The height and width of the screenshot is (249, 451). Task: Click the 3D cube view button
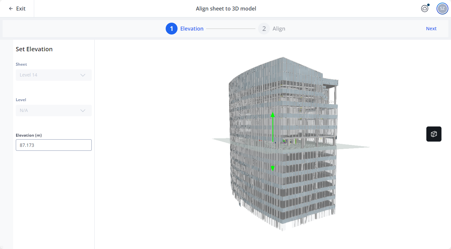[x=434, y=134]
